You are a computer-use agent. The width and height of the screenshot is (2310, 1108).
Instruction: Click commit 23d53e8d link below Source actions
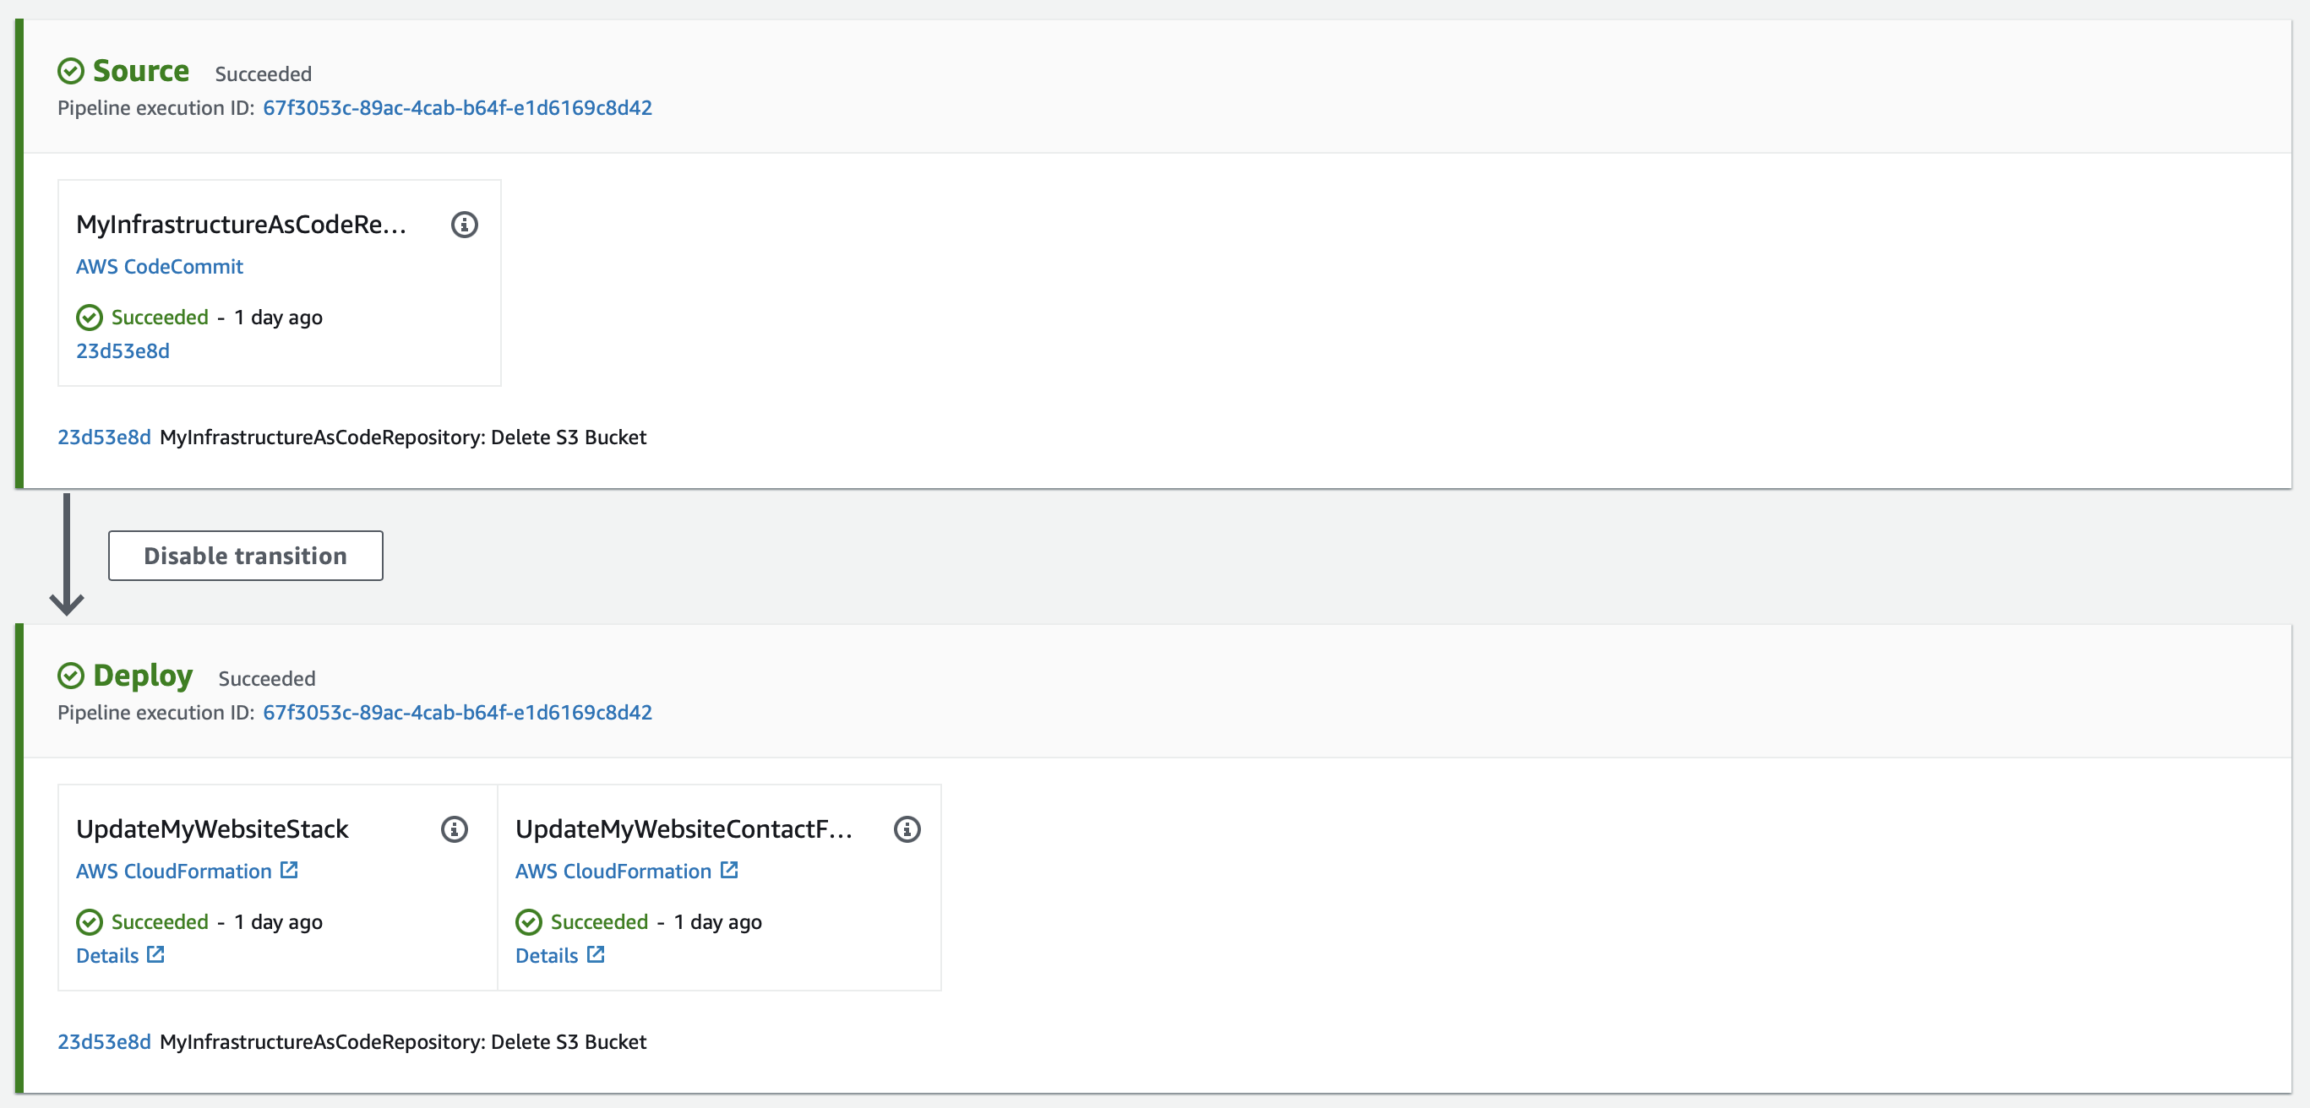click(104, 437)
